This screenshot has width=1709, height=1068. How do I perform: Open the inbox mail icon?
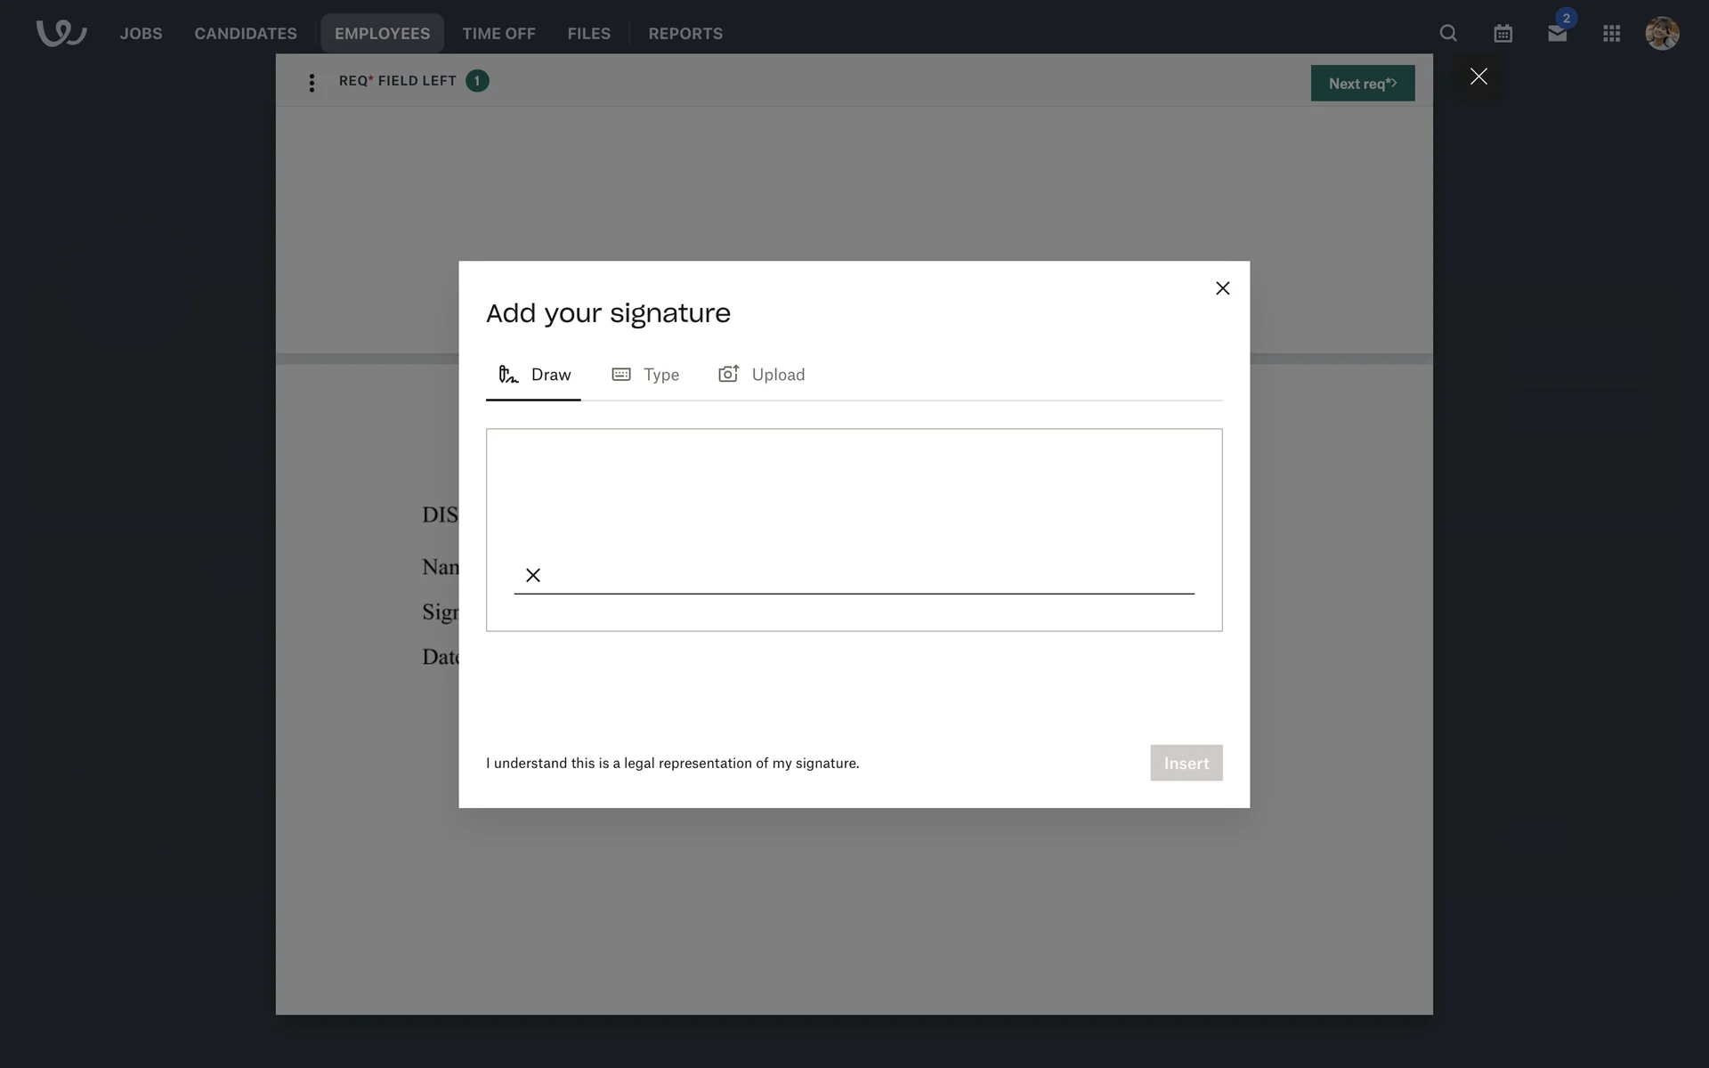[1557, 33]
